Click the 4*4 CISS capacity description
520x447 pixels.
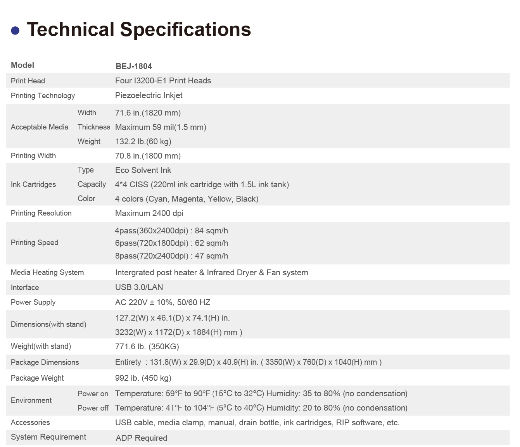(202, 185)
